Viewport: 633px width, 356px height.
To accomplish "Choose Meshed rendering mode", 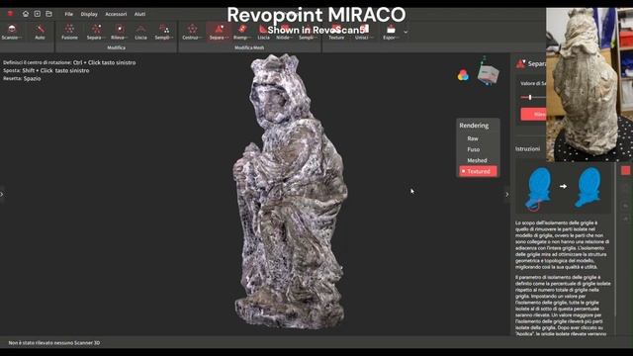I will [x=477, y=160].
